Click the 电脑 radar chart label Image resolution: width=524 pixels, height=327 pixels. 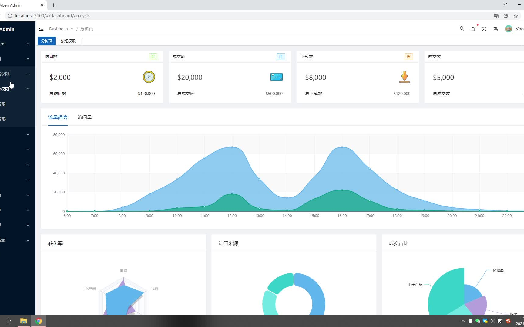click(x=123, y=271)
